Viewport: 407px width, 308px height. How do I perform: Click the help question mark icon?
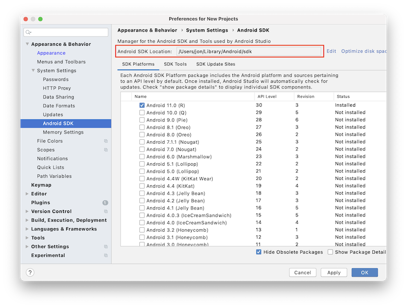pyautogui.click(x=30, y=272)
